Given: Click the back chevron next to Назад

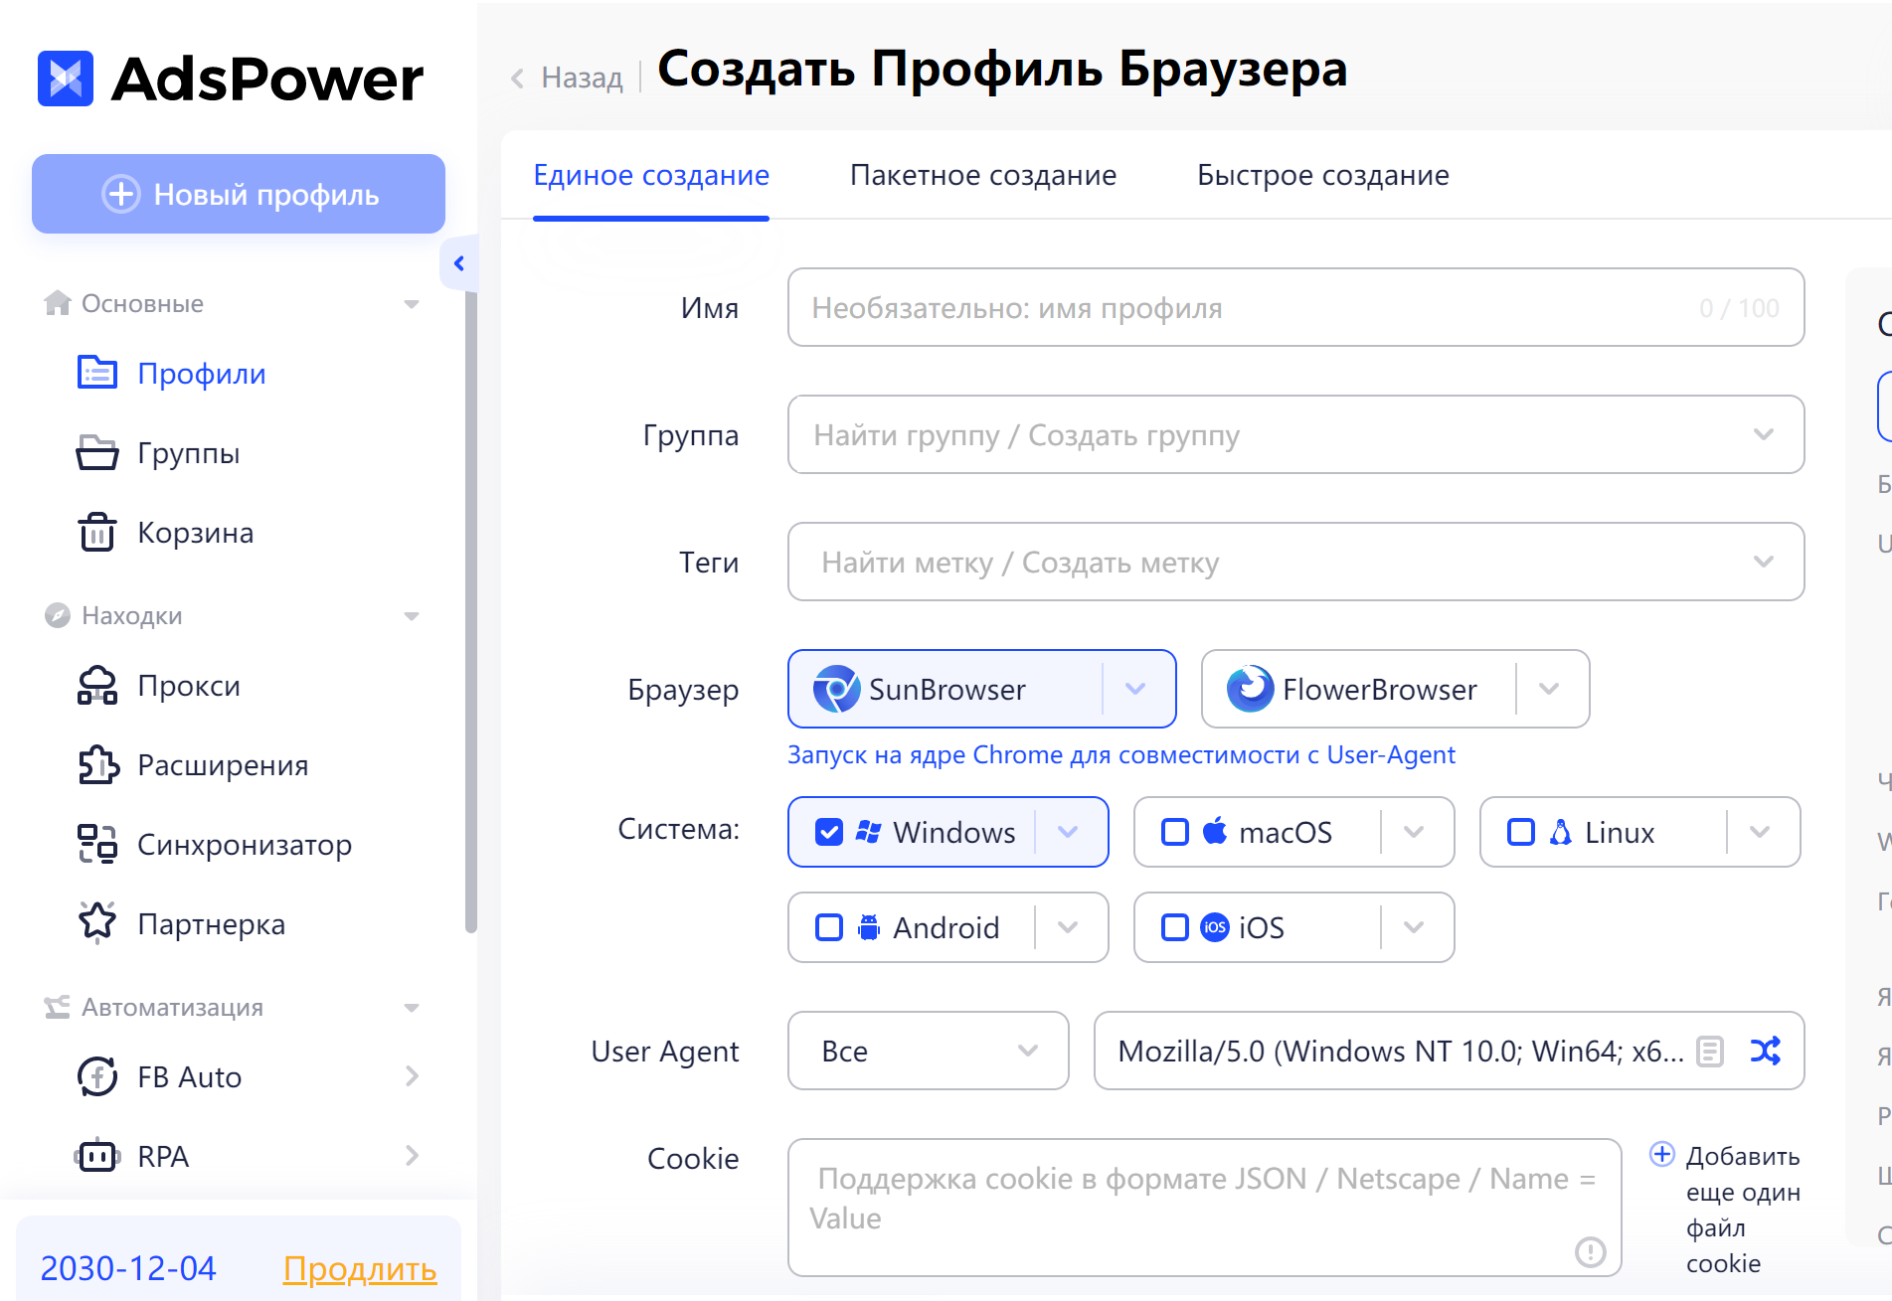Looking at the screenshot, I should [517, 78].
